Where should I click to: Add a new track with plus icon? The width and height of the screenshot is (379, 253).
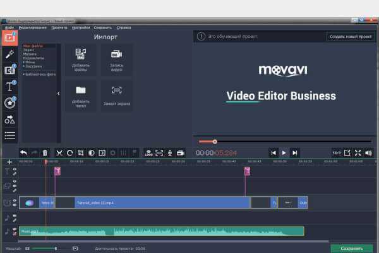coord(9,162)
